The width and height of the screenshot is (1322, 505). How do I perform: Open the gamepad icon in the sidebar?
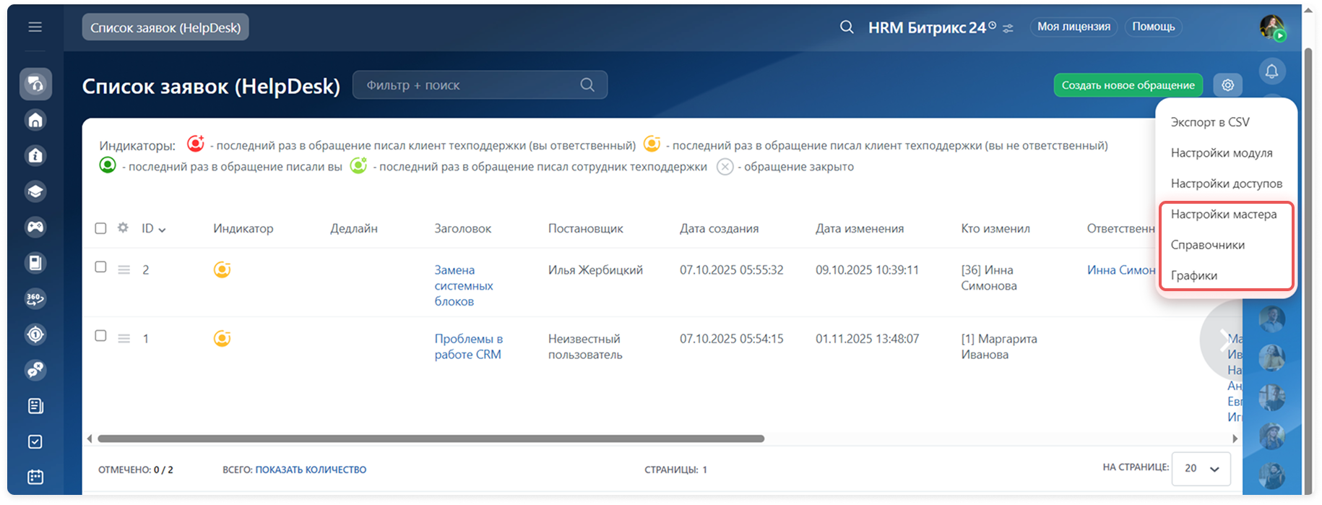pyautogui.click(x=35, y=227)
